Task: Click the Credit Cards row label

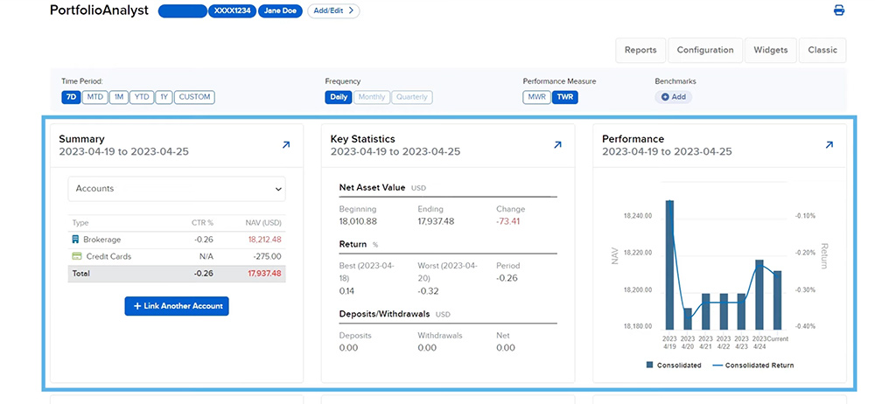Action: coord(108,256)
